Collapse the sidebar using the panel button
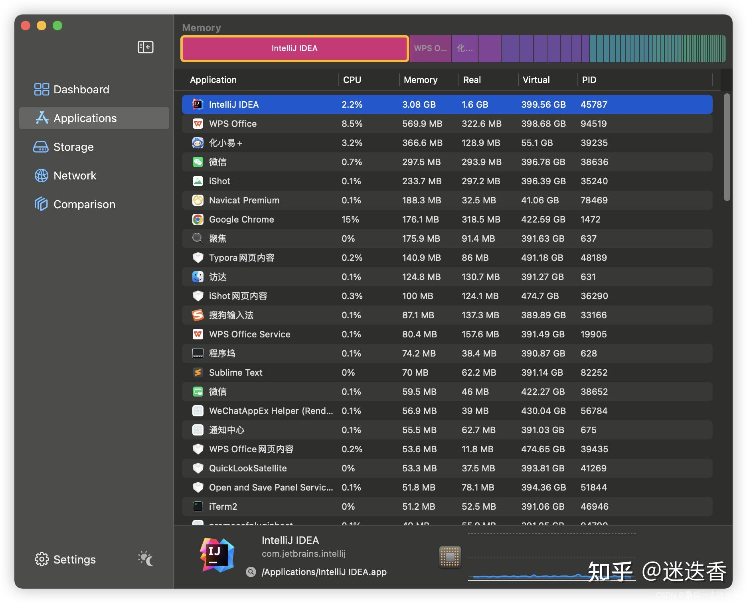This screenshot has height=603, width=747. [145, 47]
